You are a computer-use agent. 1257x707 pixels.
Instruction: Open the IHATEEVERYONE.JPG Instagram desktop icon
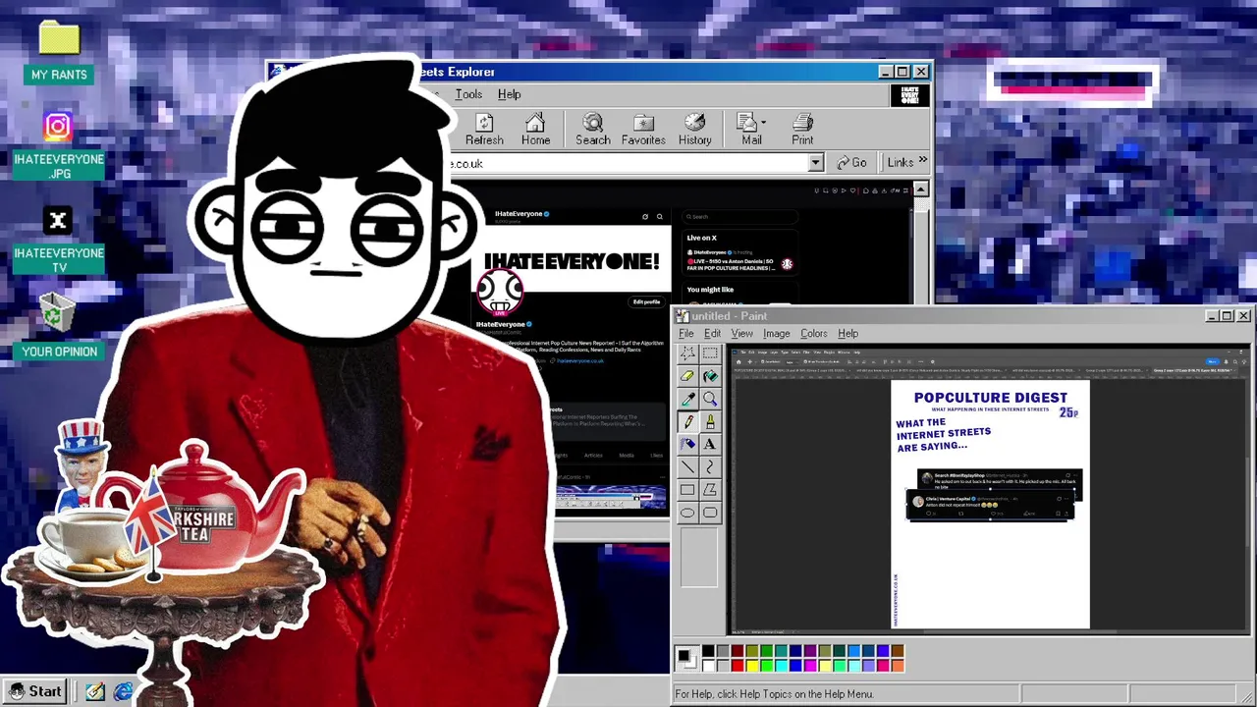pyautogui.click(x=59, y=145)
